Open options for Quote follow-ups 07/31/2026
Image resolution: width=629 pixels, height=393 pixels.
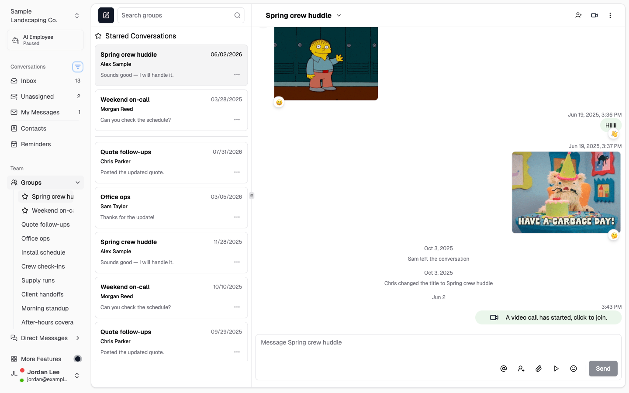click(237, 172)
